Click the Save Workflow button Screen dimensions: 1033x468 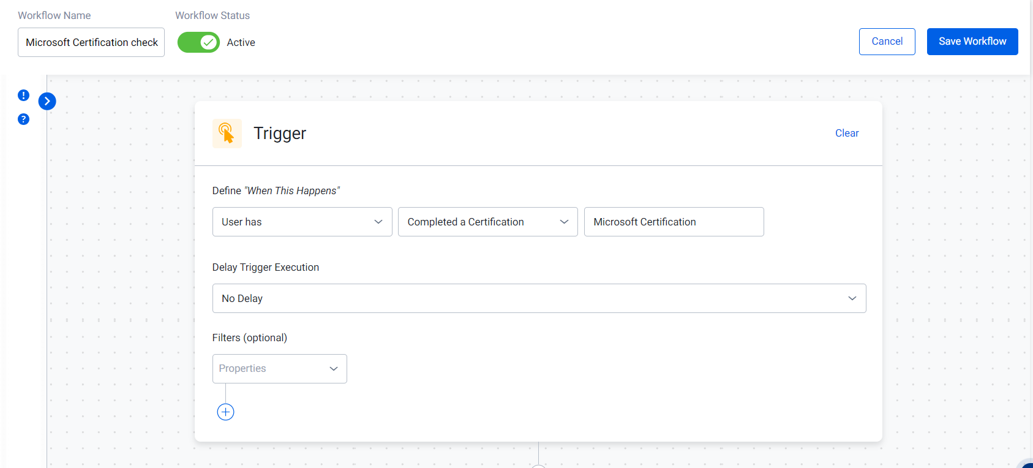pos(972,42)
